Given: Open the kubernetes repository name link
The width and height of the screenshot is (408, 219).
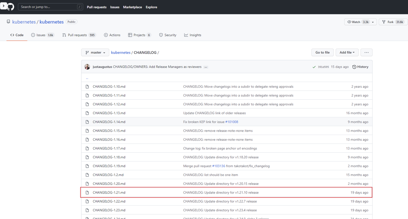Looking at the screenshot, I should click(x=52, y=22).
